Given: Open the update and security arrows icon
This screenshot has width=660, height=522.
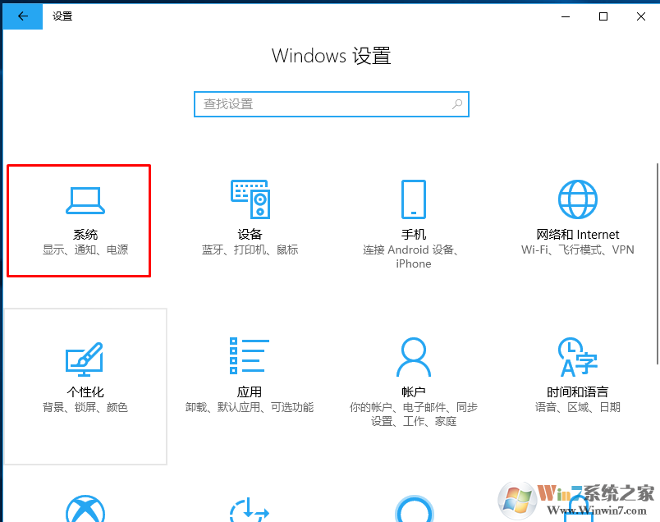Looking at the screenshot, I should pyautogui.click(x=250, y=510).
